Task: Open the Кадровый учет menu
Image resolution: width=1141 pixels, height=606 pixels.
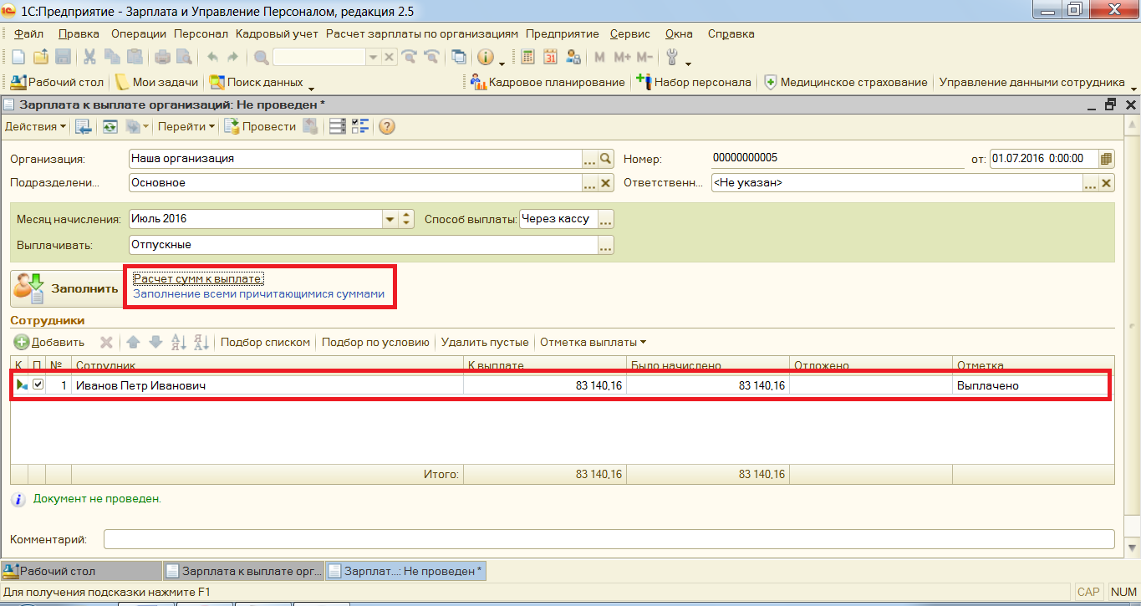Action: [x=277, y=34]
